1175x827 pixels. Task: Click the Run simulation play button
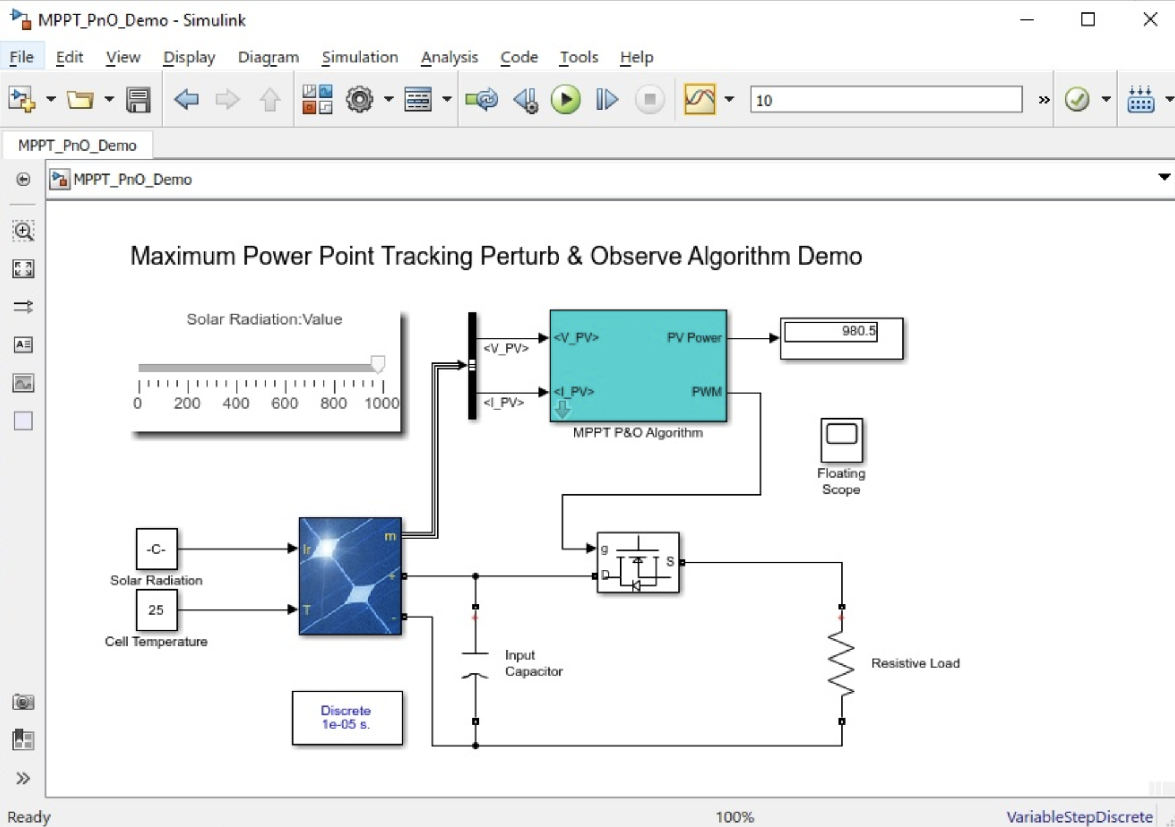tap(565, 99)
